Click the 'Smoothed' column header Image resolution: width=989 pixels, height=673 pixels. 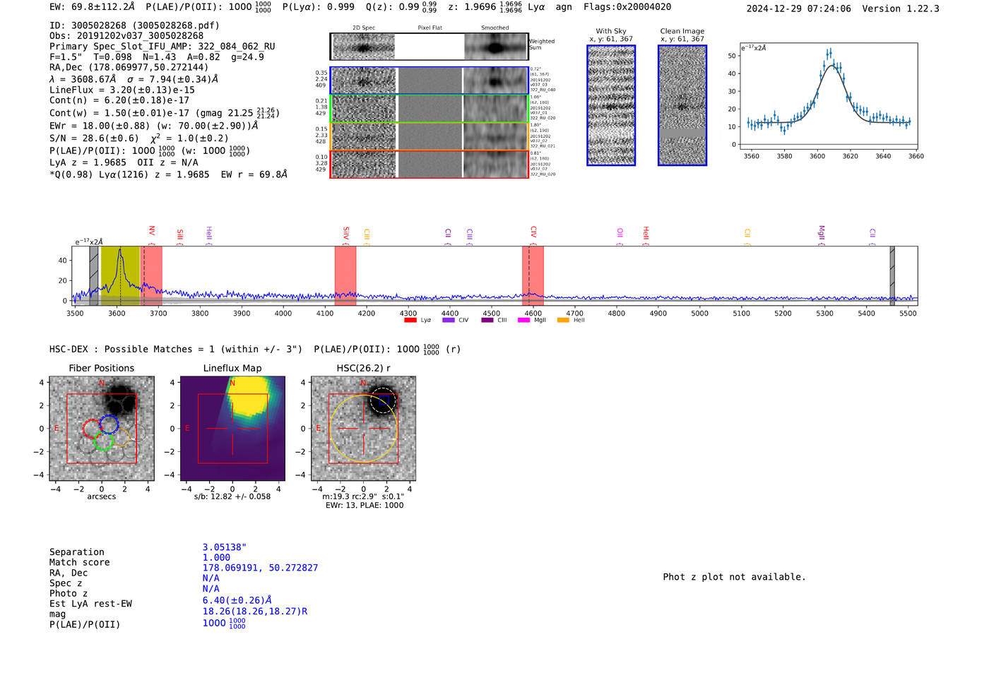point(495,28)
